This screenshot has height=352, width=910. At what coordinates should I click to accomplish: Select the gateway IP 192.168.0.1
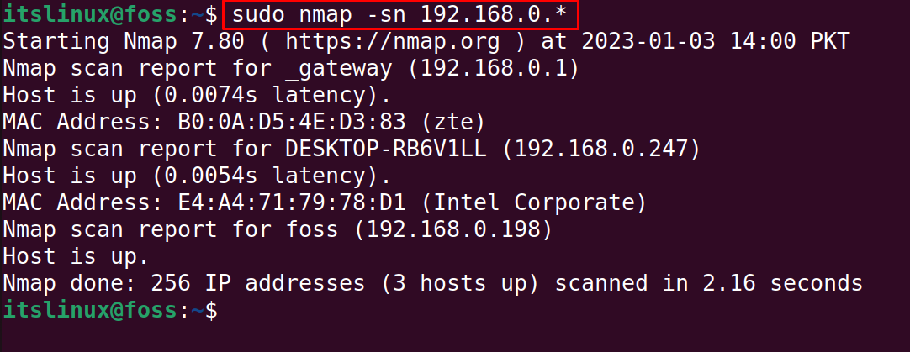pyautogui.click(x=493, y=69)
